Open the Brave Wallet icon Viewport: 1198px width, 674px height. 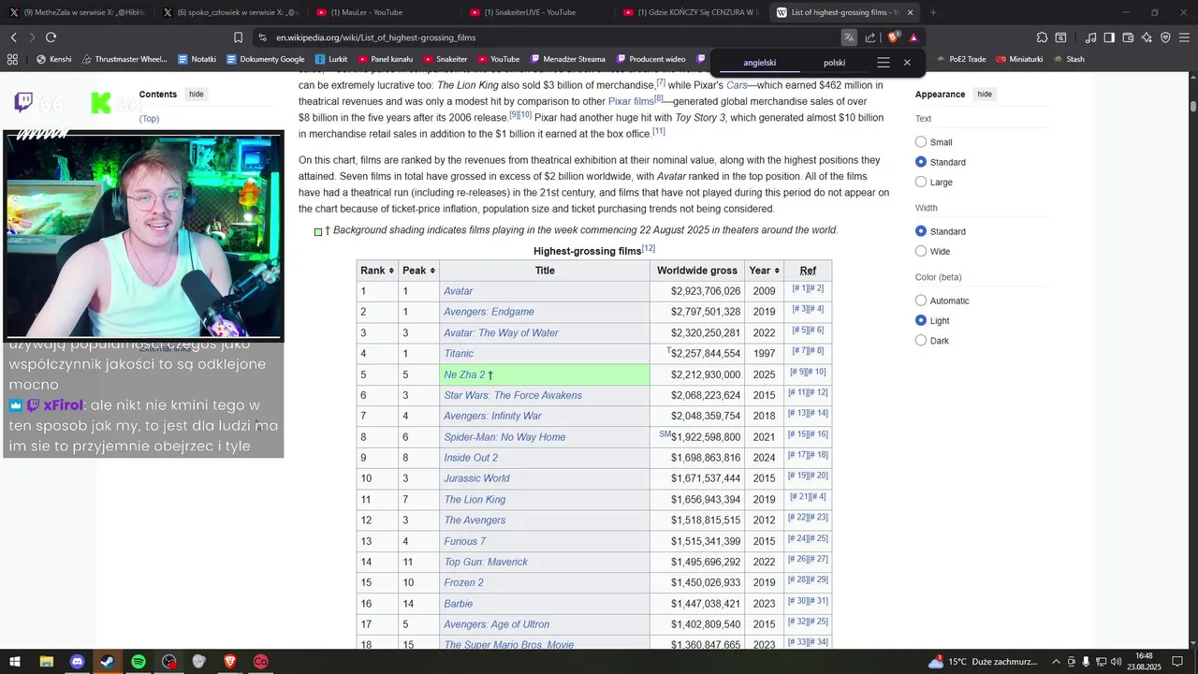pos(1128,37)
